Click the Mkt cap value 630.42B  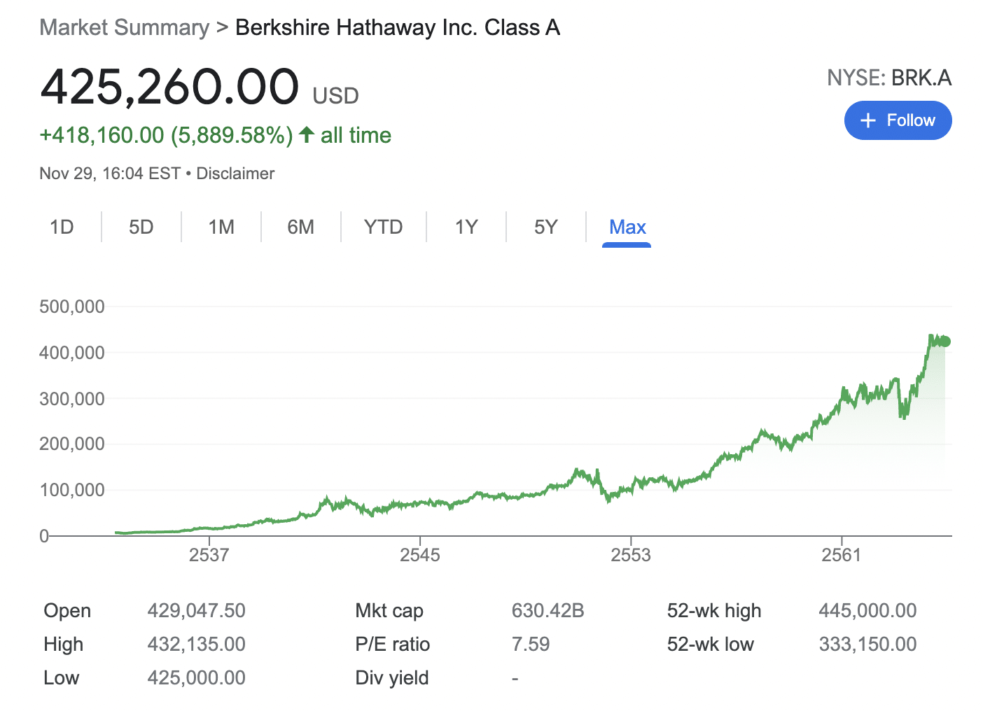pos(547,610)
